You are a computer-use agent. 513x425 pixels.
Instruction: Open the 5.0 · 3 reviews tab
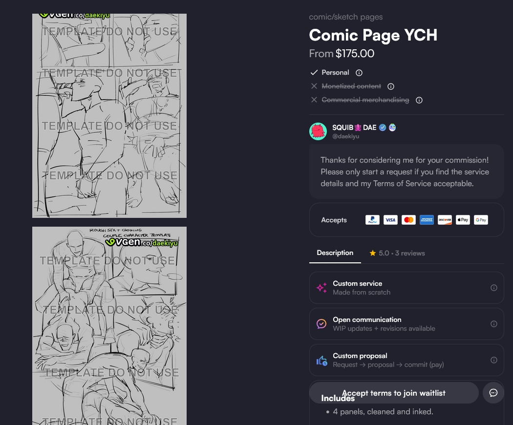pyautogui.click(x=397, y=253)
